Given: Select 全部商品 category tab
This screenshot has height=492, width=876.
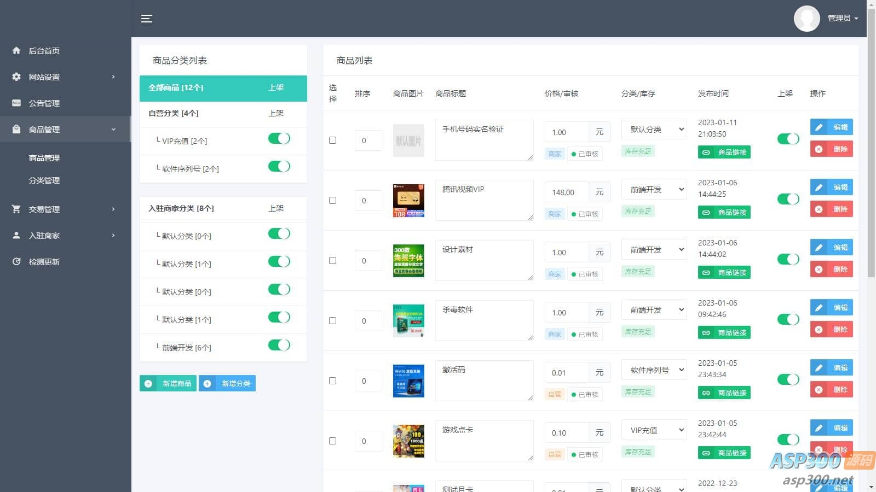Looking at the screenshot, I should click(x=223, y=88).
